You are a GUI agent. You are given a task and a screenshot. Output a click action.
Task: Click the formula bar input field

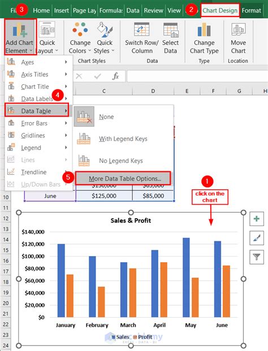coord(197,76)
